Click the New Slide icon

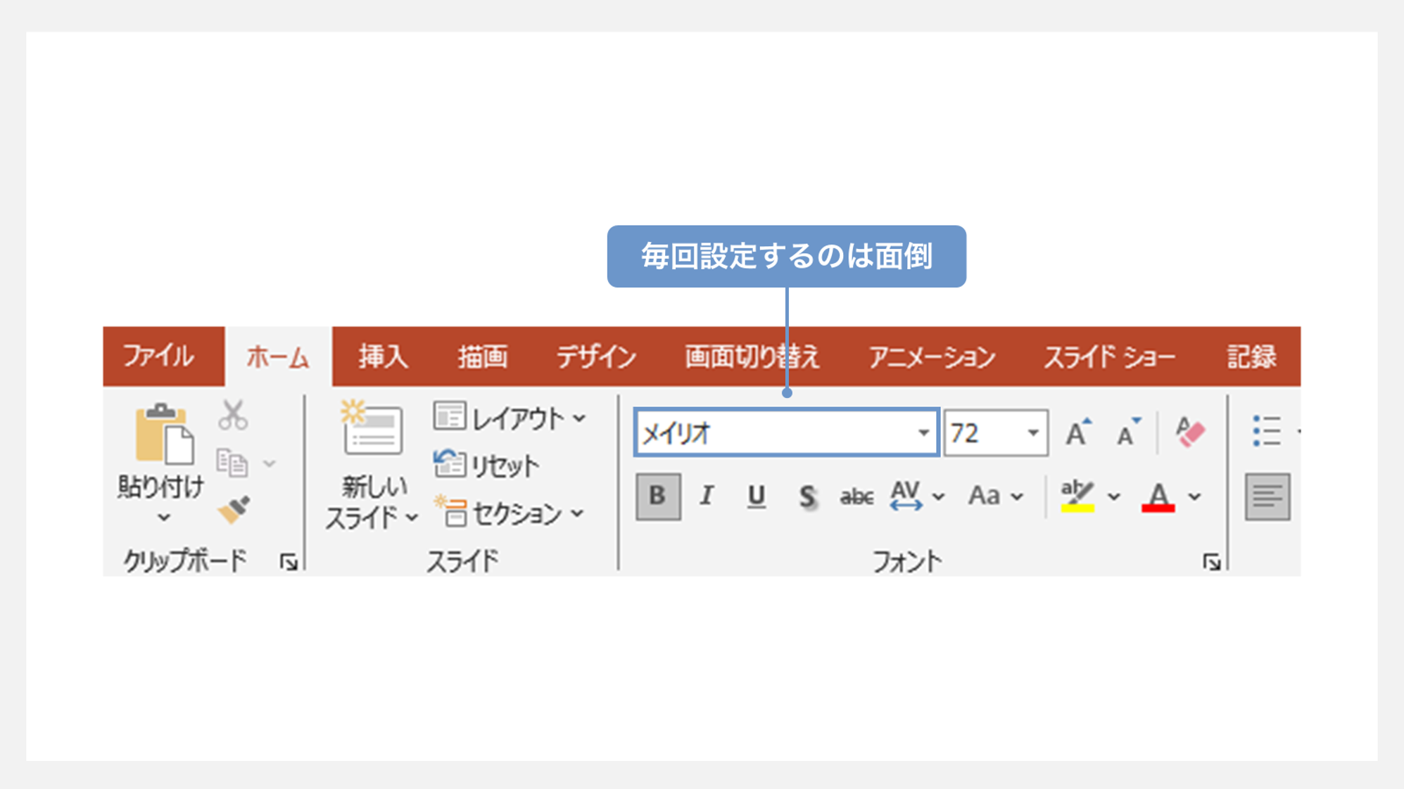coord(372,428)
